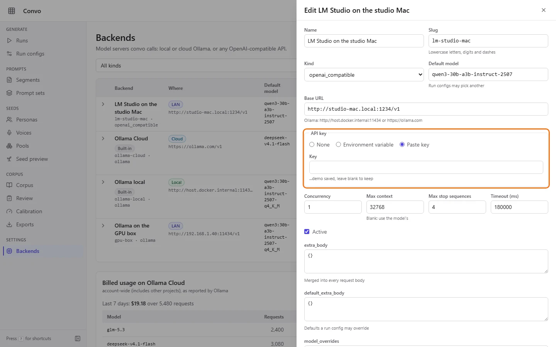Toggle the Active checkbox

click(307, 232)
